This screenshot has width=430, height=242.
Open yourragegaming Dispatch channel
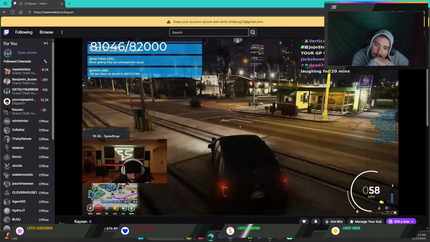(26, 102)
